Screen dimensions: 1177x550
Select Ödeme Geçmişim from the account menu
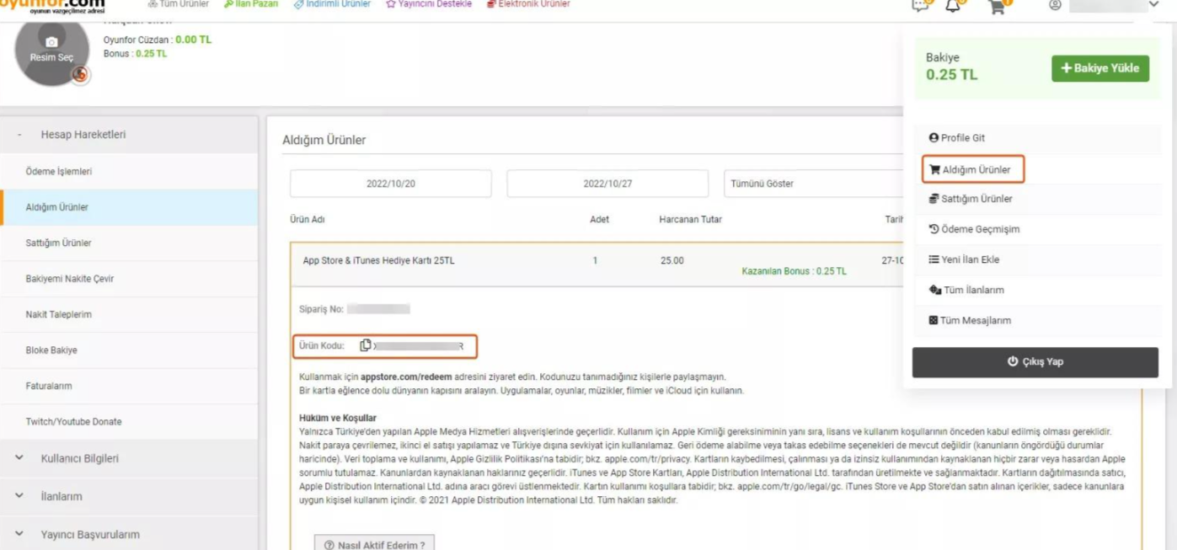[x=973, y=229]
